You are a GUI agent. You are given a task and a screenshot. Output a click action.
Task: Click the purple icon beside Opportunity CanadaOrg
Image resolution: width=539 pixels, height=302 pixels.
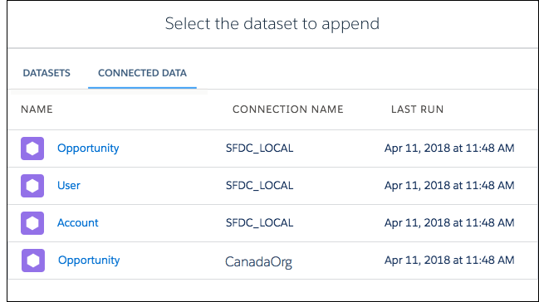click(33, 261)
